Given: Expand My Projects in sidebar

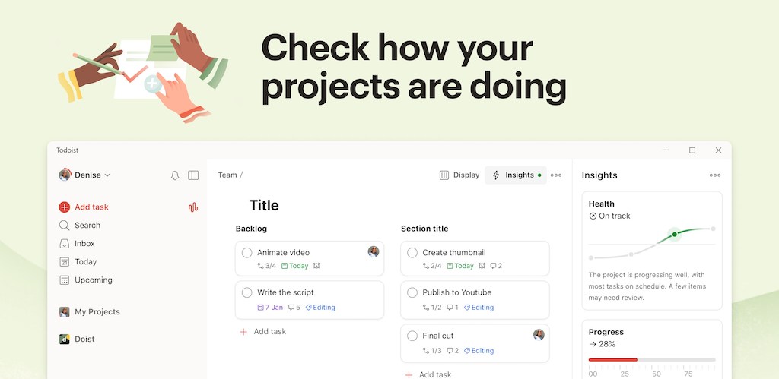Looking at the screenshot, I should (x=97, y=312).
